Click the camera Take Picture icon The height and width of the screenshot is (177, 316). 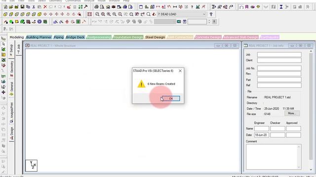(x=114, y=7)
